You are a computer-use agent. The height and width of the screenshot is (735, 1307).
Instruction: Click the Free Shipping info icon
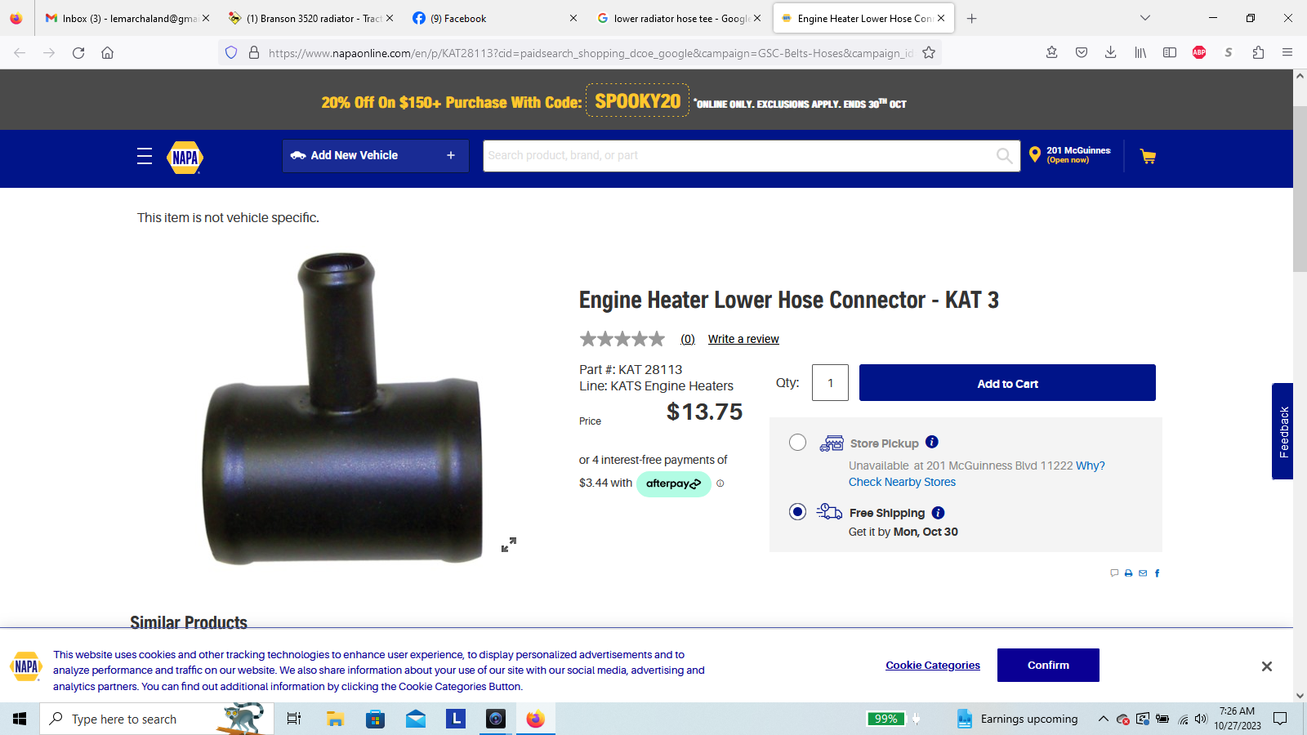938,513
